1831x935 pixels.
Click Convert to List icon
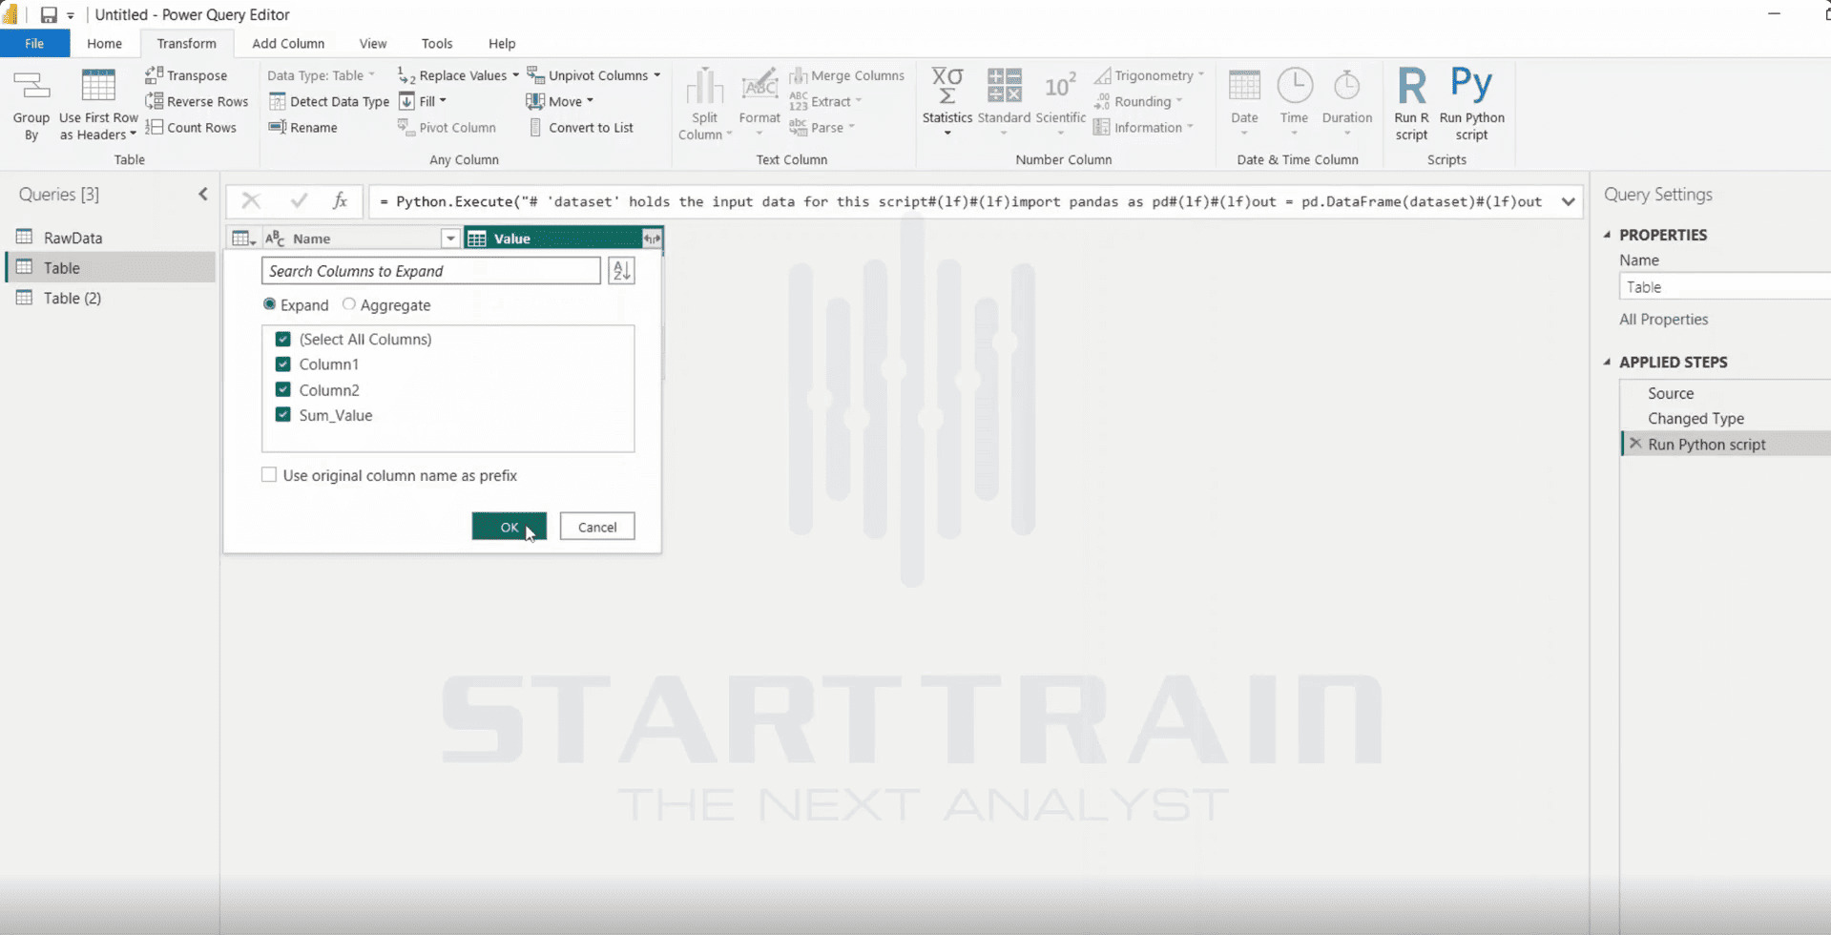(535, 127)
